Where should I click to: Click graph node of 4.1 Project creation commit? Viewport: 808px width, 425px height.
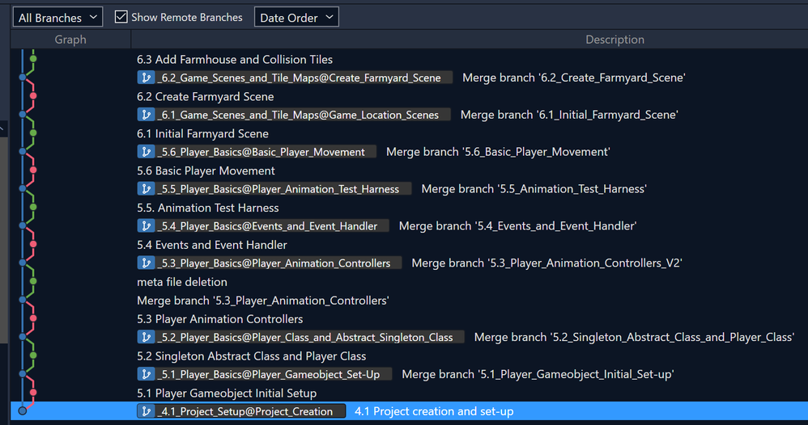tap(22, 410)
